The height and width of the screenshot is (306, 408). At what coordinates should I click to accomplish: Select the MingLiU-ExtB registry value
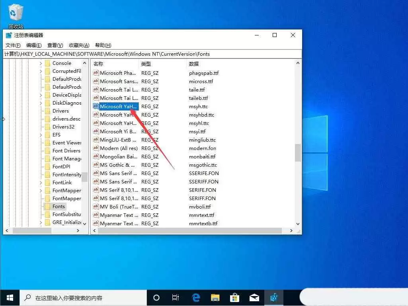pyautogui.click(x=117, y=140)
